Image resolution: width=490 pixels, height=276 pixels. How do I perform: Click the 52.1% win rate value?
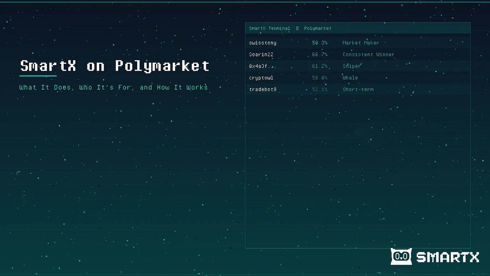tap(320, 89)
